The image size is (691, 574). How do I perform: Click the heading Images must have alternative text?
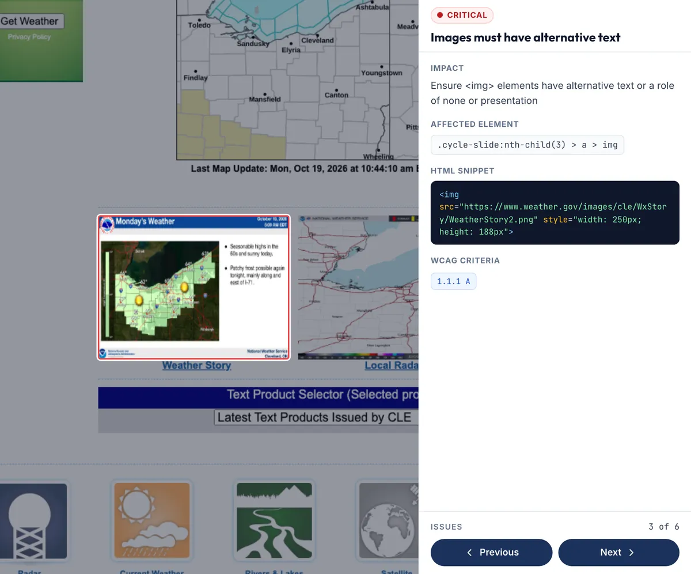coord(525,37)
